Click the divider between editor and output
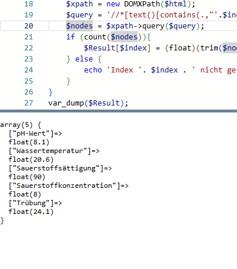The image size is (237, 269). 119,111
